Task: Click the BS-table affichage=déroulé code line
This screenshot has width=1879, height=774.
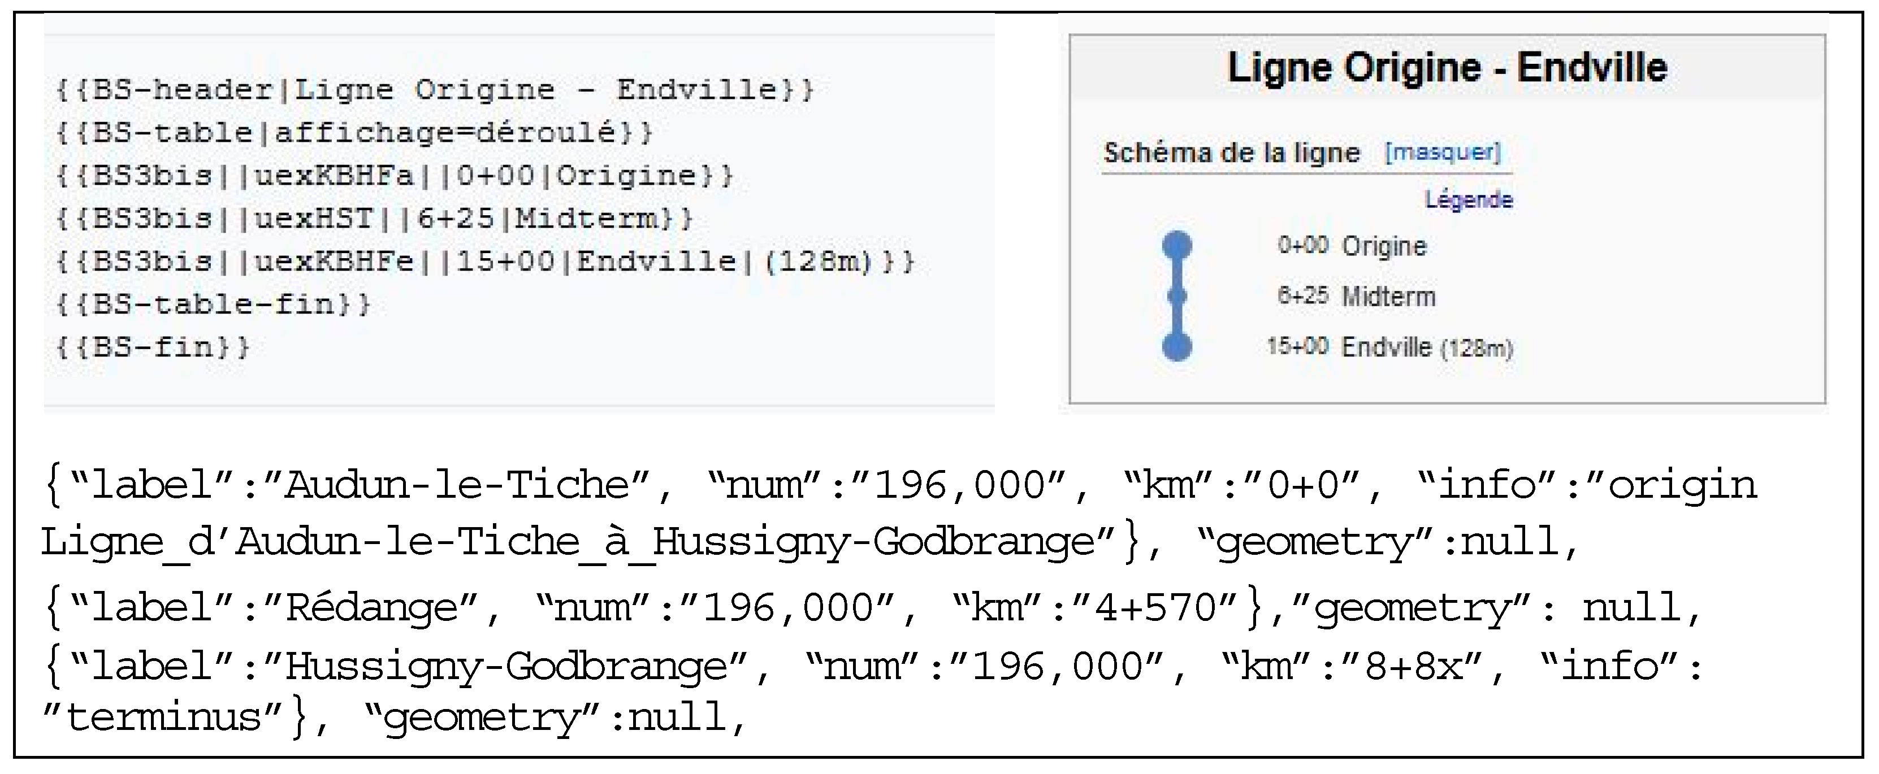Action: (354, 133)
